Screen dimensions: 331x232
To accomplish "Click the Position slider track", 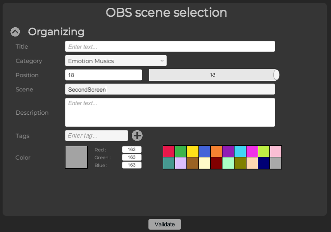I will click(213, 75).
